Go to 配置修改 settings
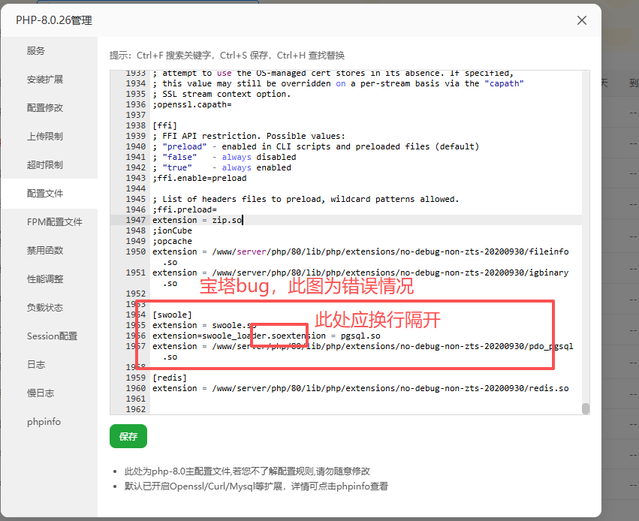 pos(45,108)
